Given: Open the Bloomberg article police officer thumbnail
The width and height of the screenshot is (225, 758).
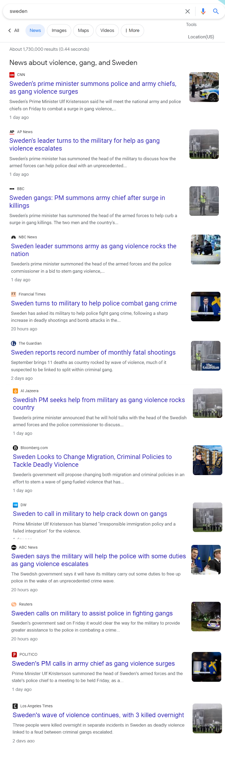Looking at the screenshot, I should pos(207,460).
